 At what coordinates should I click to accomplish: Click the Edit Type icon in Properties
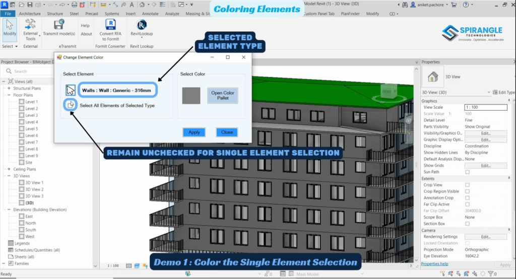[x=495, y=93]
